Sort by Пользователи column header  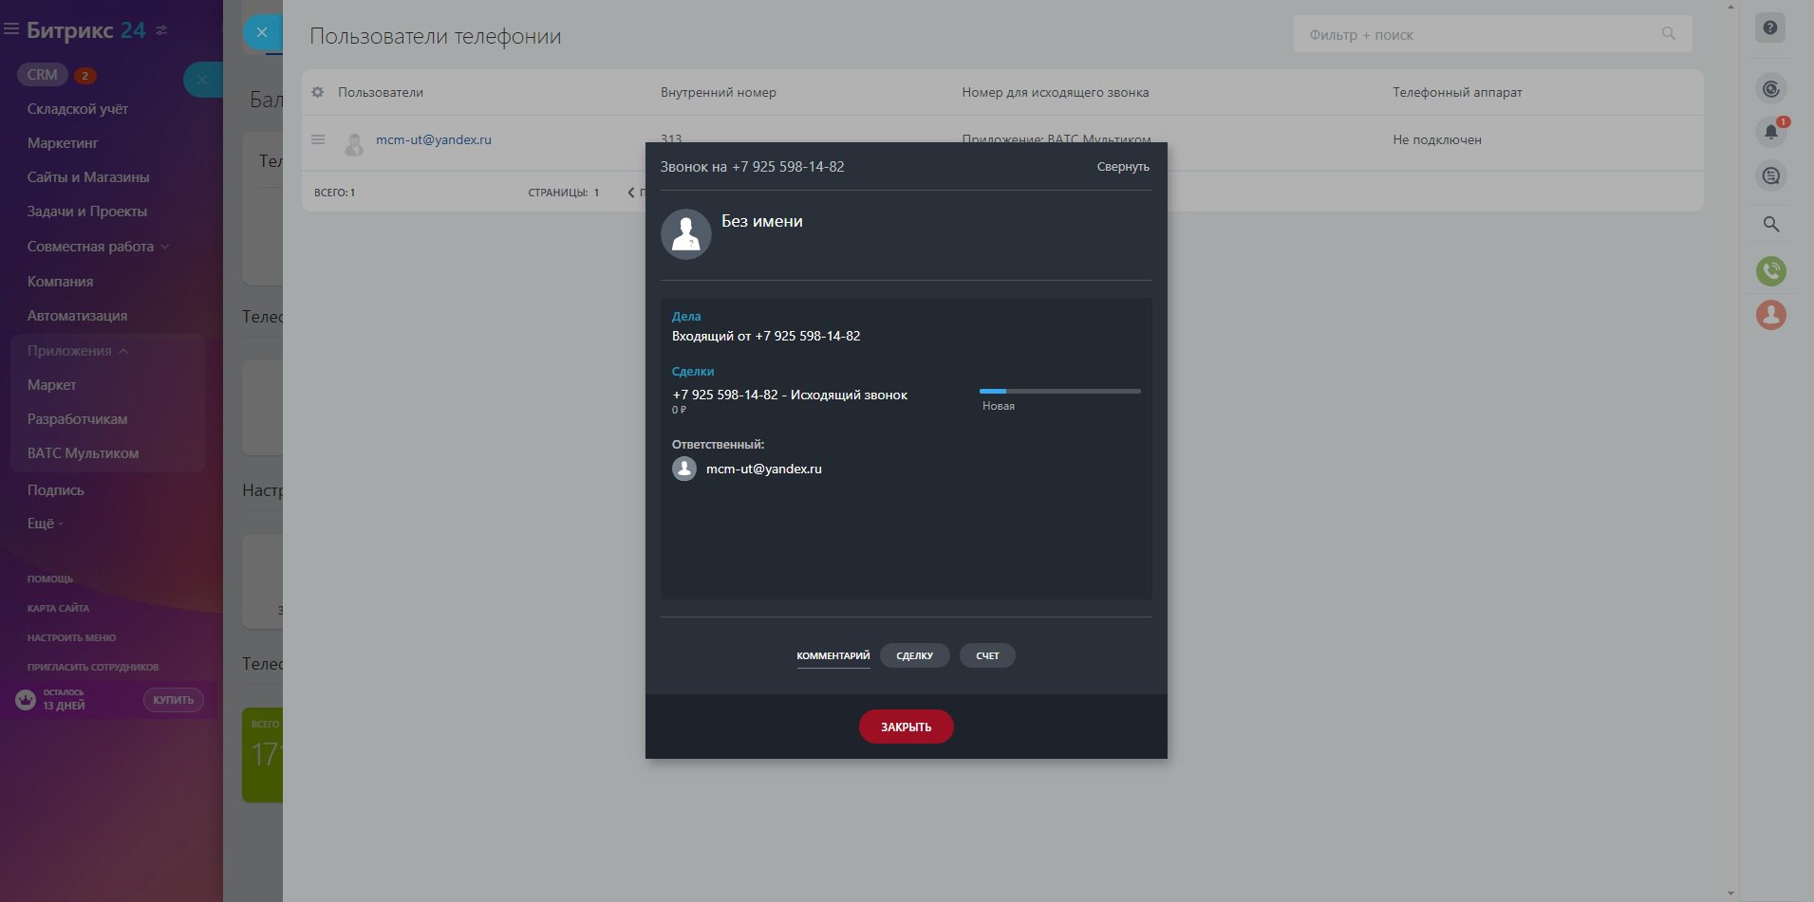(381, 92)
